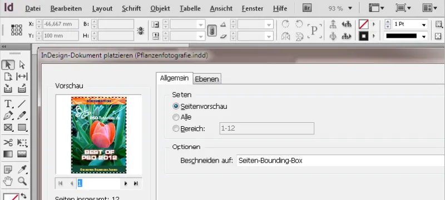Expand the stroke color flyout arrow

(x=374, y=36)
